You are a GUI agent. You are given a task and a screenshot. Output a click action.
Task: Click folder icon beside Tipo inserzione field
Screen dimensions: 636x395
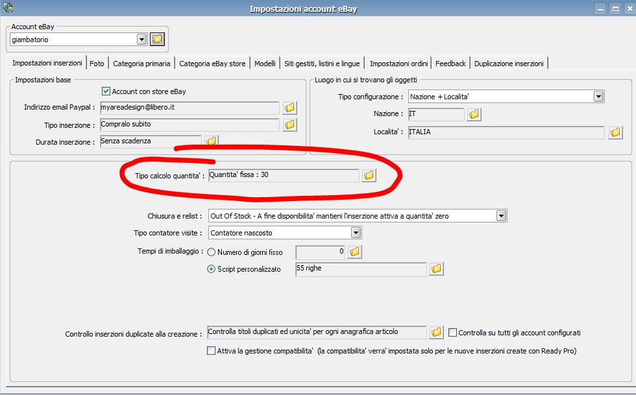289,125
